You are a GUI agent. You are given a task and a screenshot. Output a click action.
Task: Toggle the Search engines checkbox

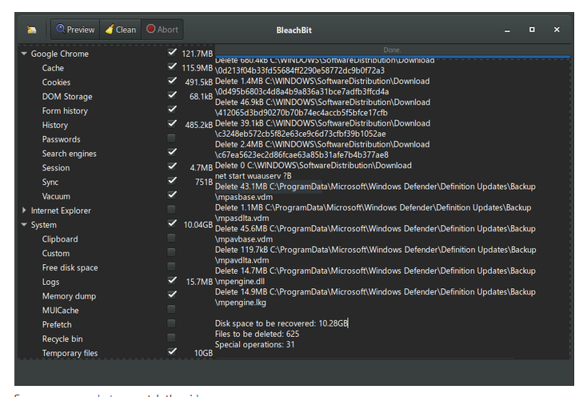172,152
